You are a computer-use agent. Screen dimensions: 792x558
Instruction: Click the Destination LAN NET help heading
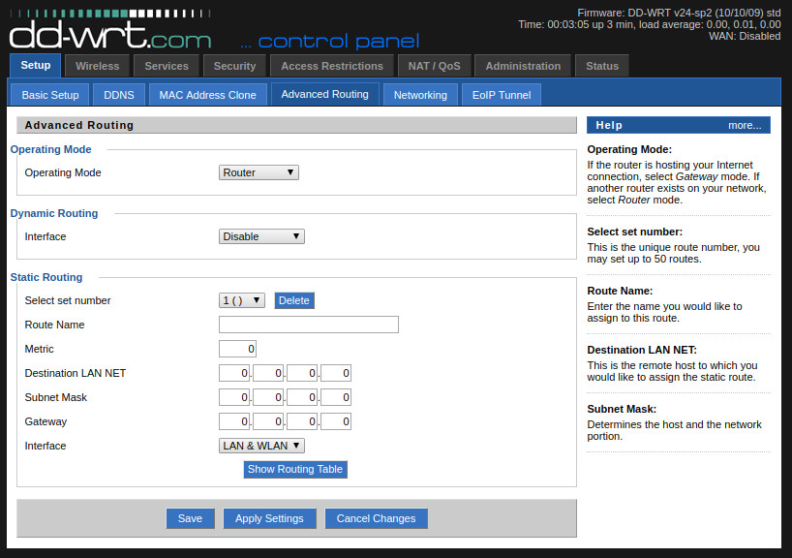pyautogui.click(x=642, y=350)
